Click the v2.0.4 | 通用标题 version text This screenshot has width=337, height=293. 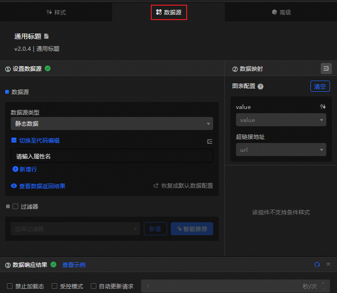(x=37, y=49)
